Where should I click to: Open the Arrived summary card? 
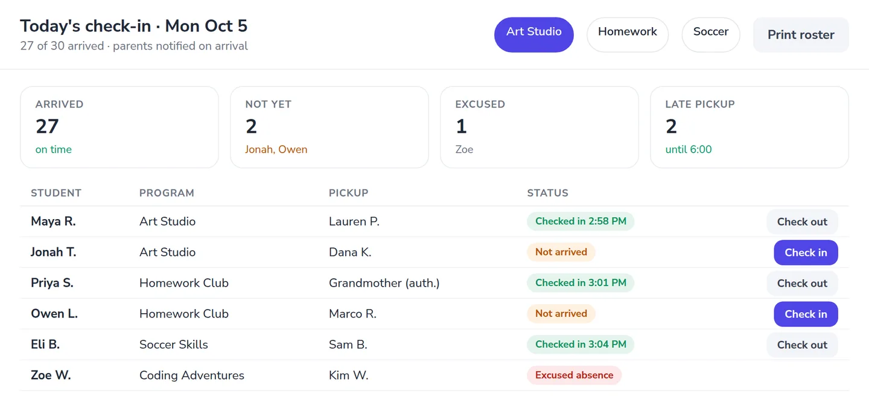click(119, 127)
